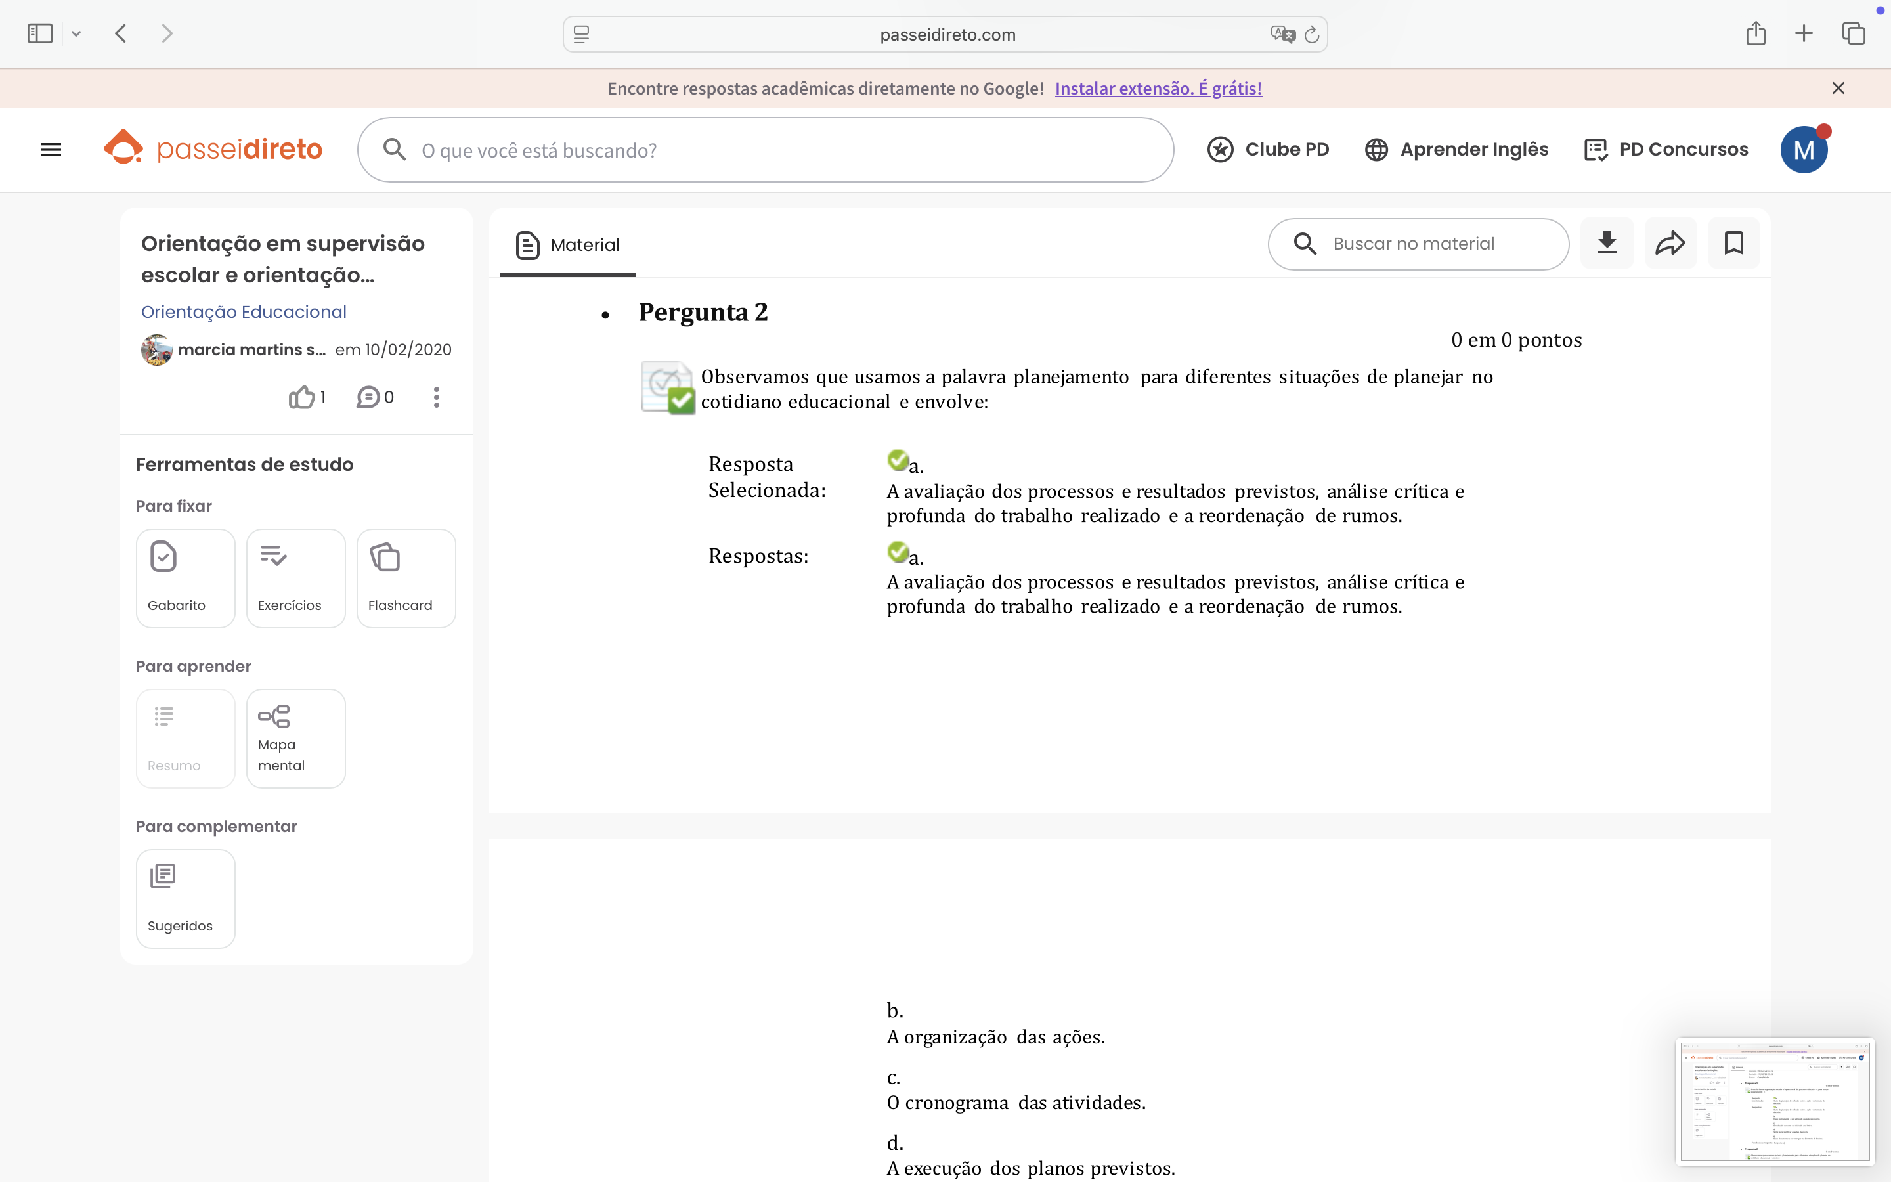Open the Mapa mental tool

click(x=295, y=738)
